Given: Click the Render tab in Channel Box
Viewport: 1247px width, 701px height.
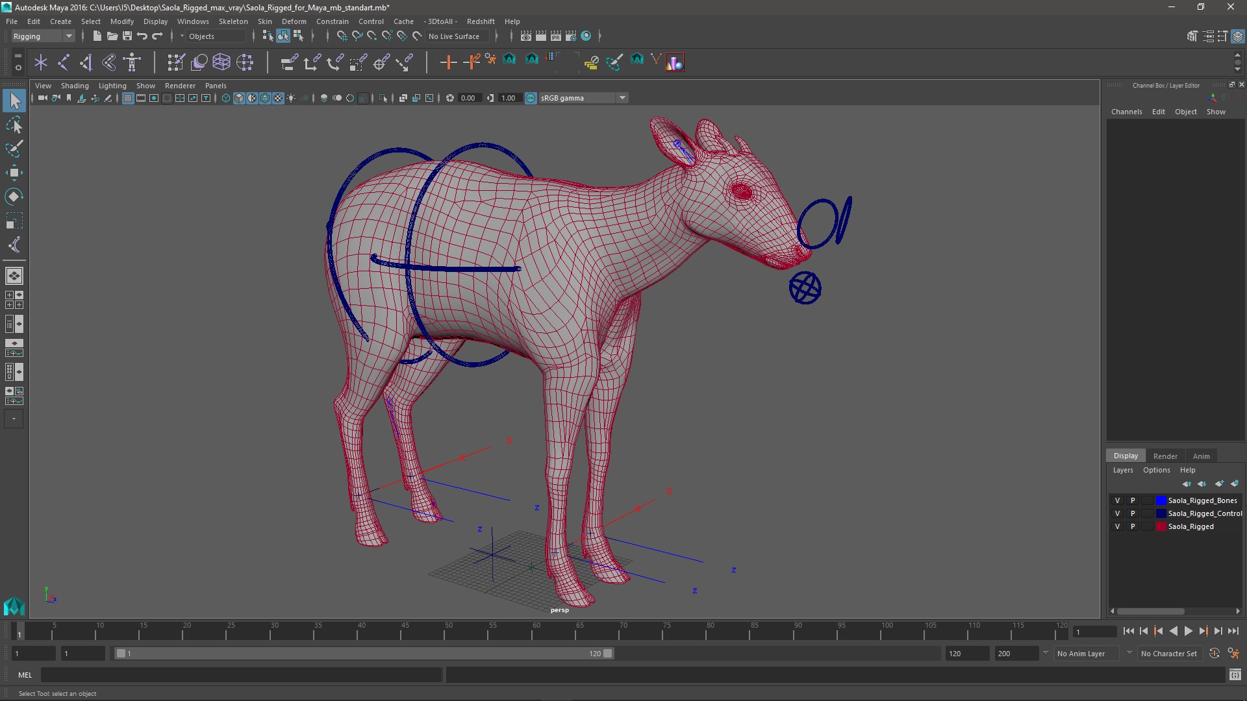Looking at the screenshot, I should 1165,456.
